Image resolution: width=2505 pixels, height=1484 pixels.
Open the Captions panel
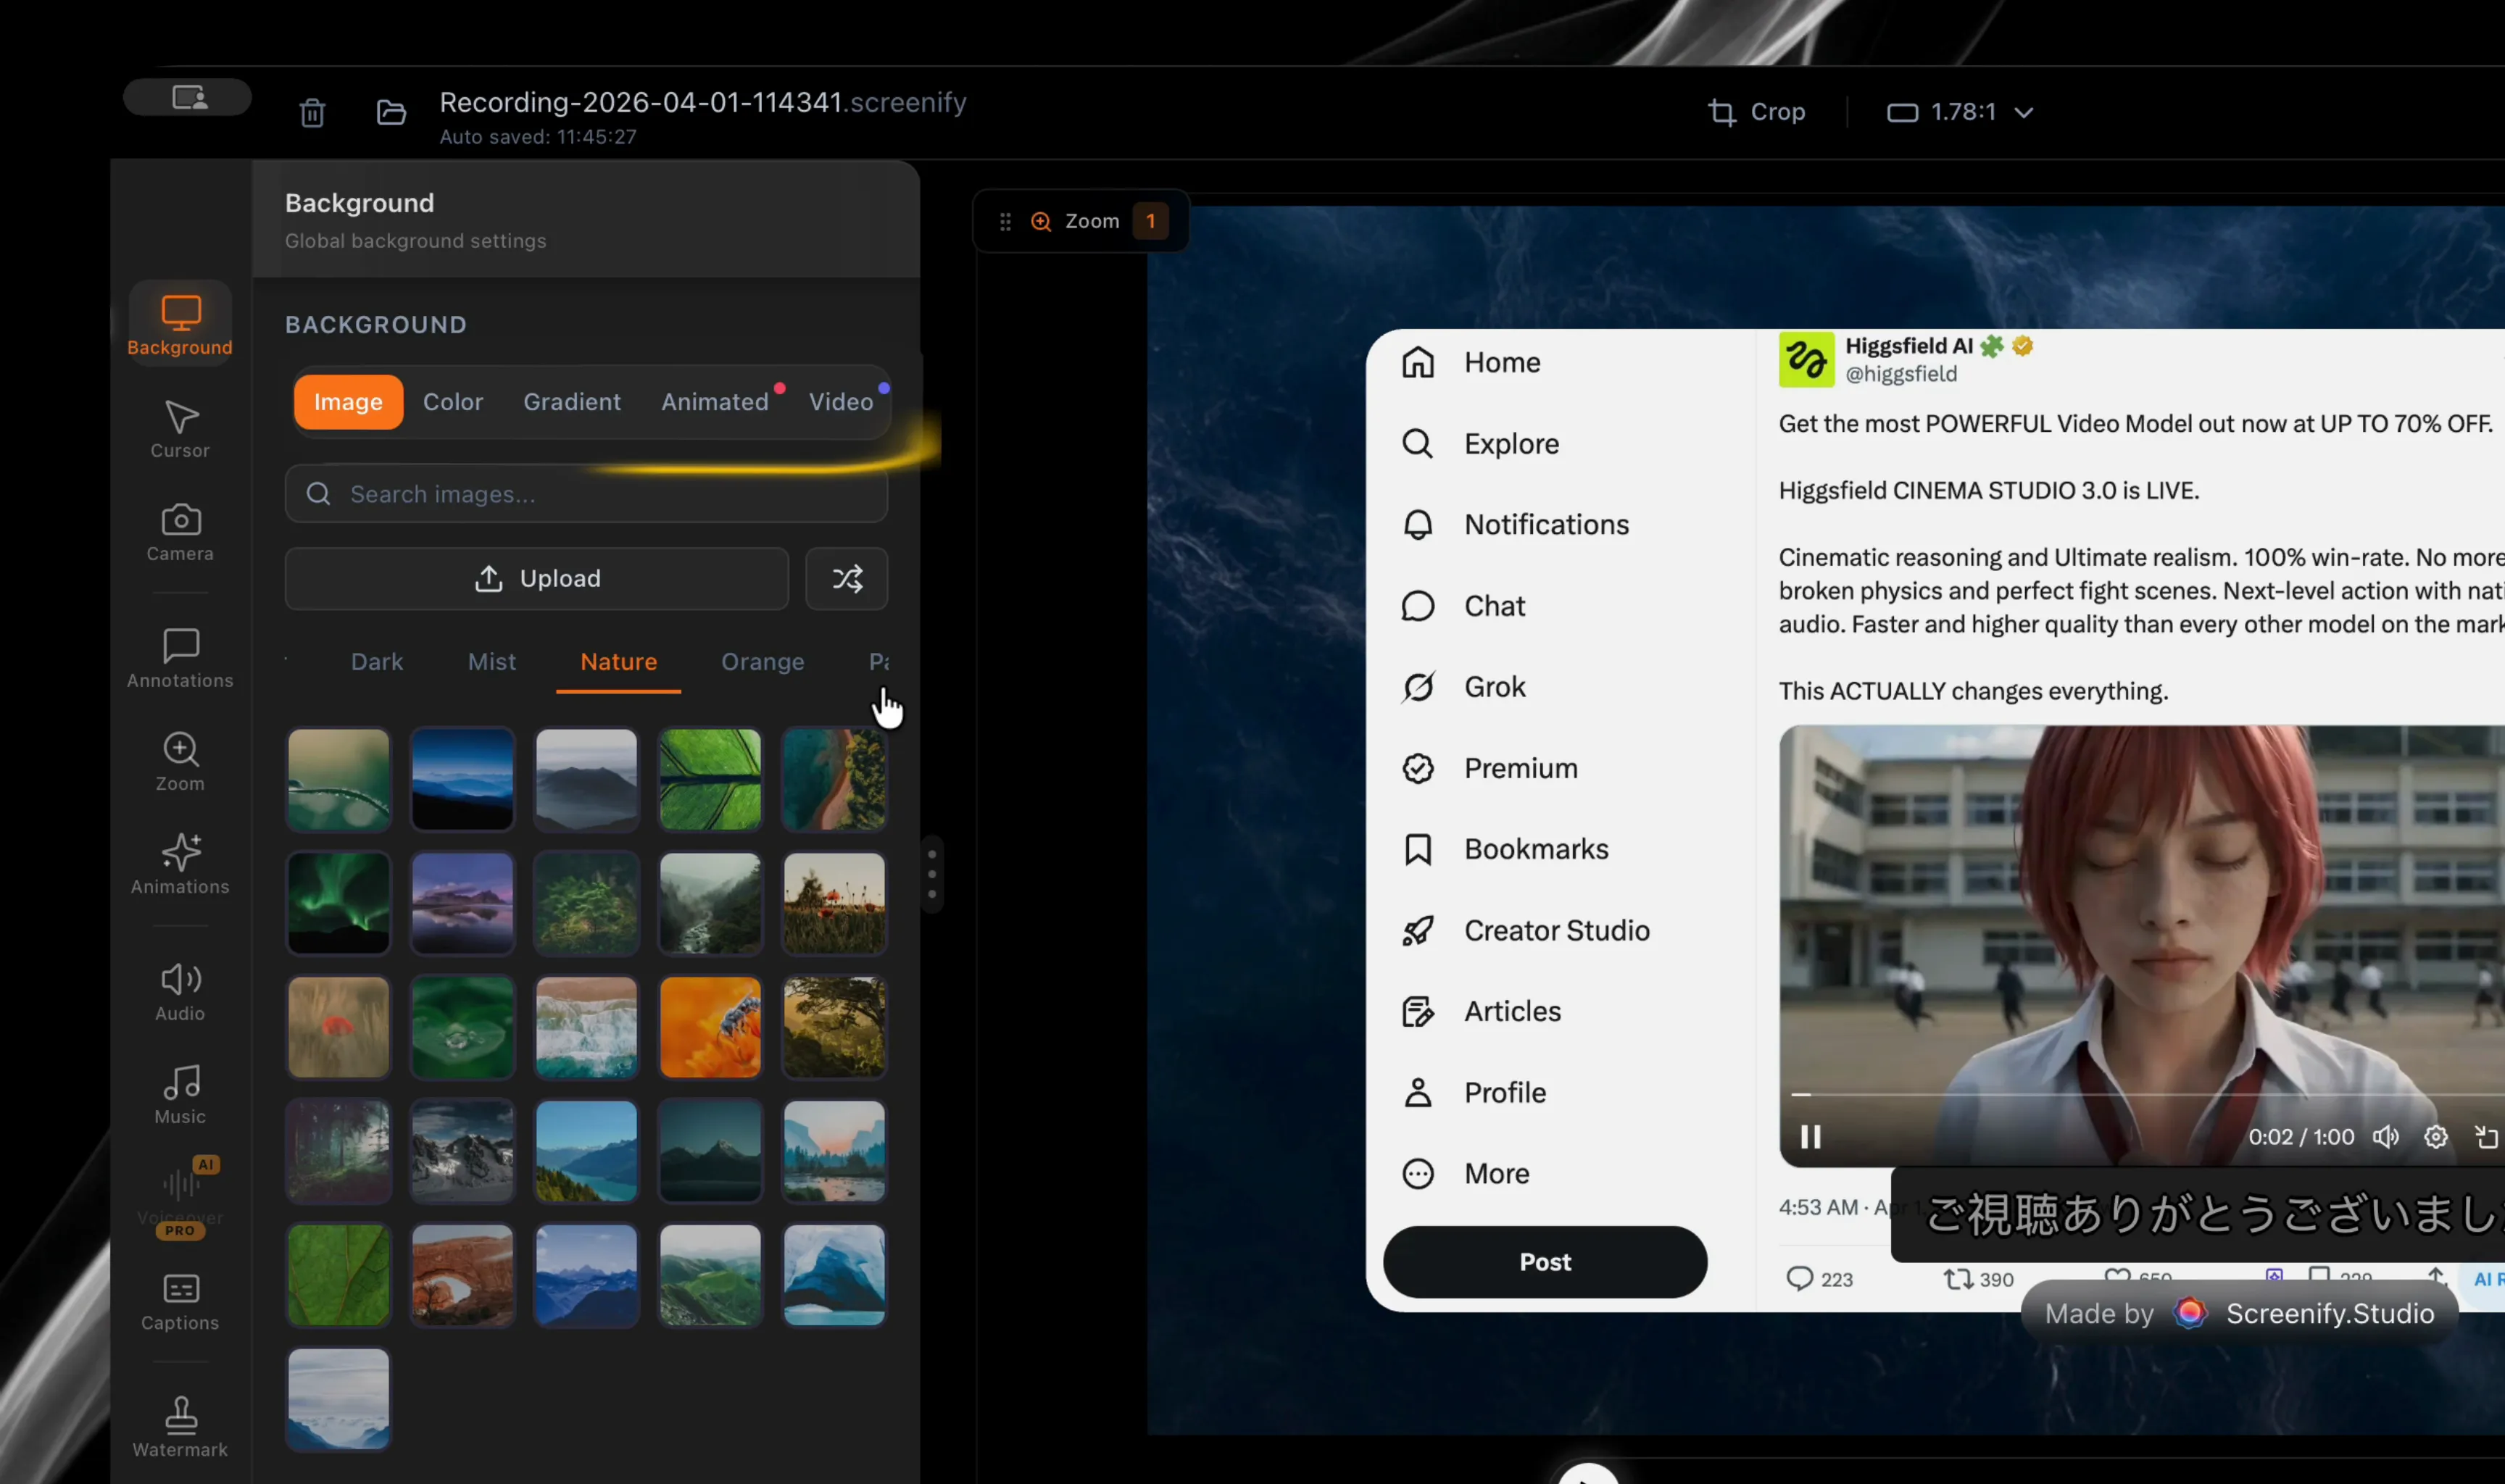(180, 1301)
